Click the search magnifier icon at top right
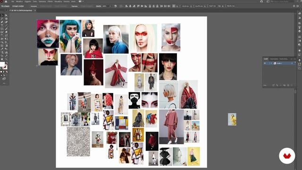This screenshot has height=170, width=302. [261, 1]
